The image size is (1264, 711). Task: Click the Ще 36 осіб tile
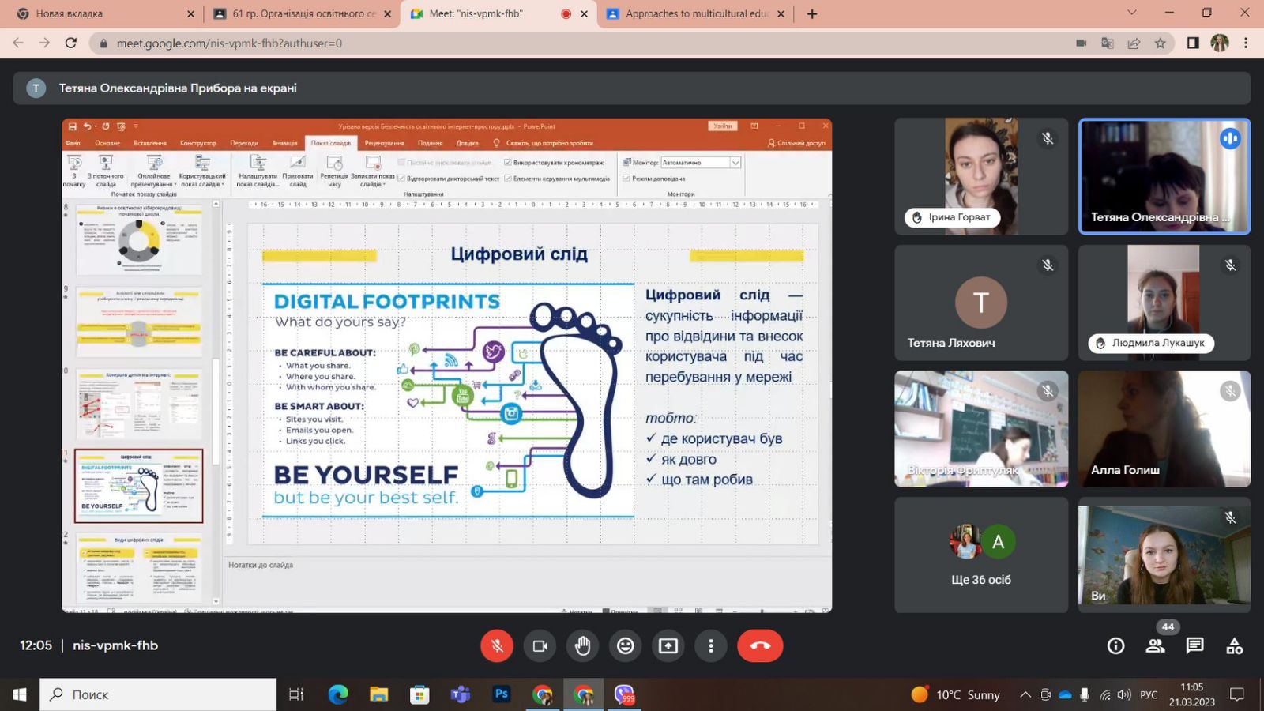pyautogui.click(x=980, y=555)
